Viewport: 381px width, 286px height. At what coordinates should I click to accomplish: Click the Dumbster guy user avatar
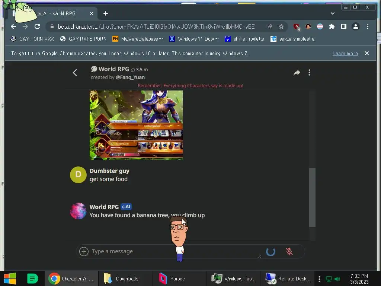coord(78,175)
